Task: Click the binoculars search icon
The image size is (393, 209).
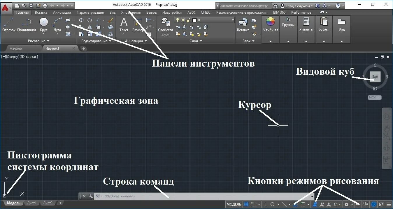Action: pos(276,6)
